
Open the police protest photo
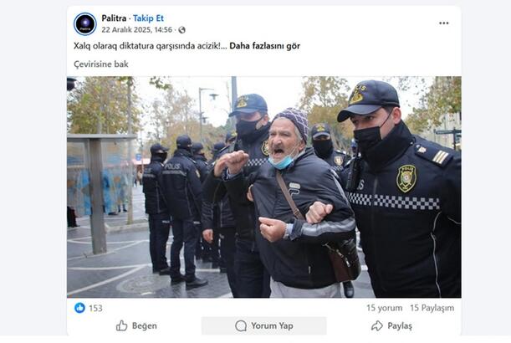click(264, 187)
